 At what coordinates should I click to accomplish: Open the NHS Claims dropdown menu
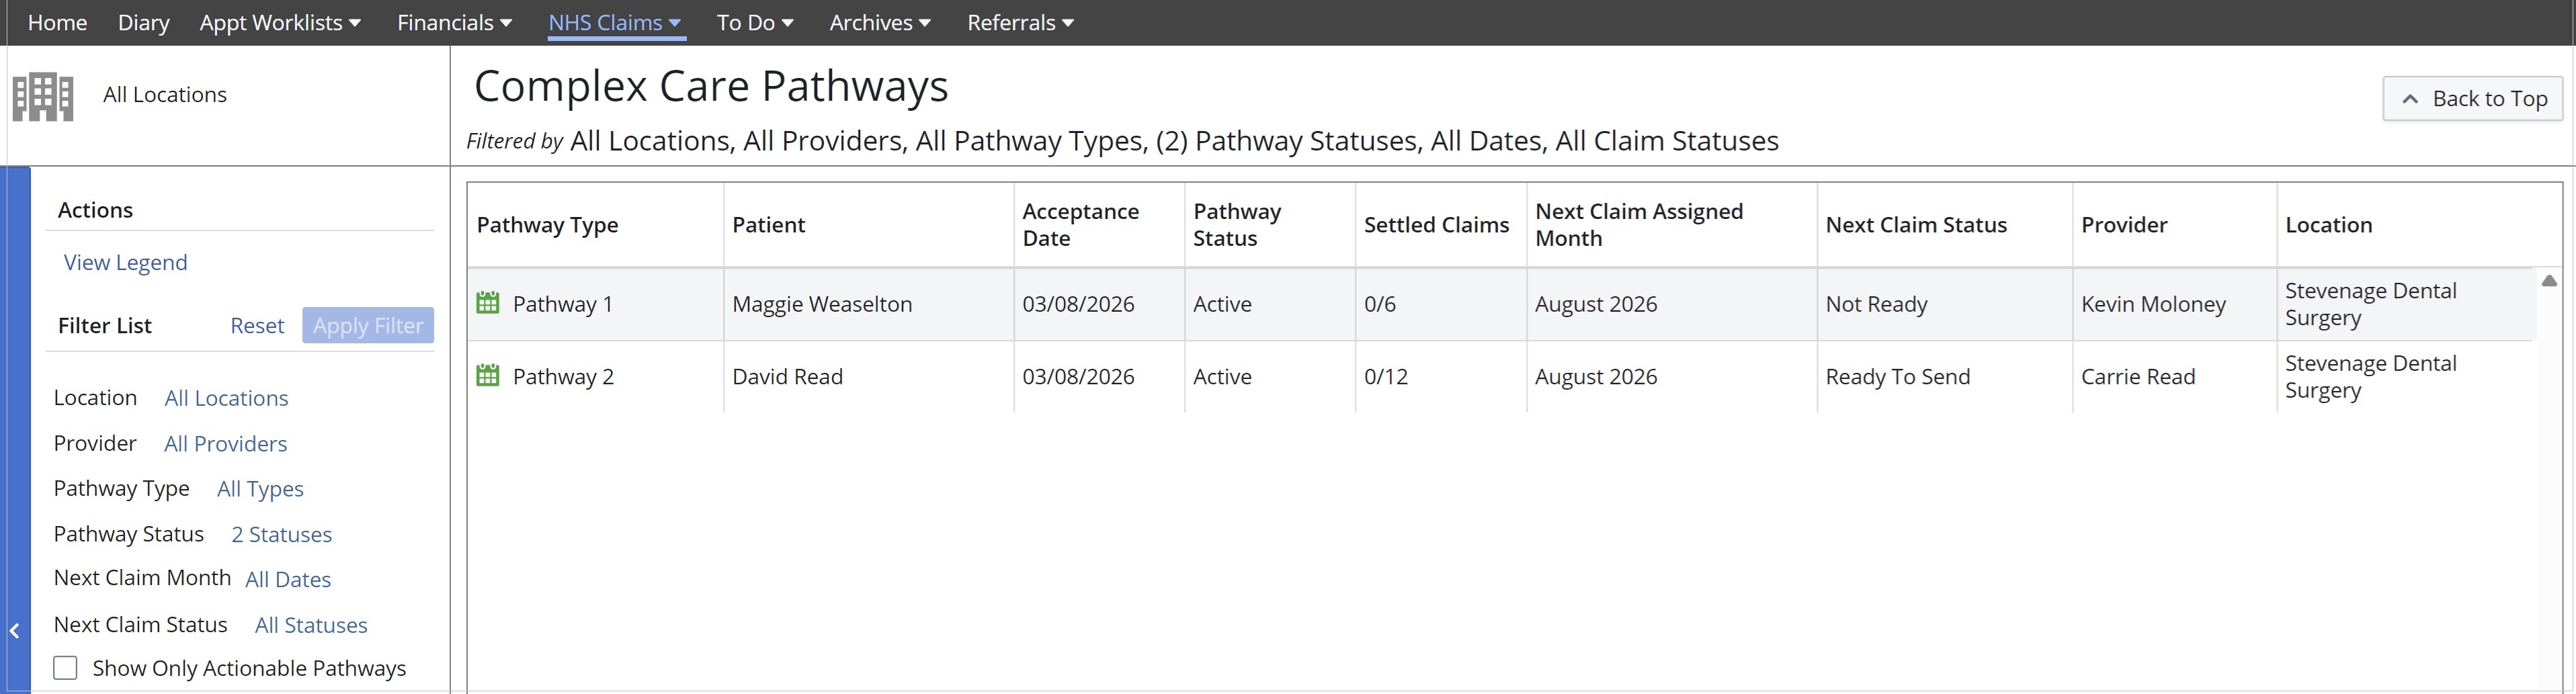pos(615,22)
